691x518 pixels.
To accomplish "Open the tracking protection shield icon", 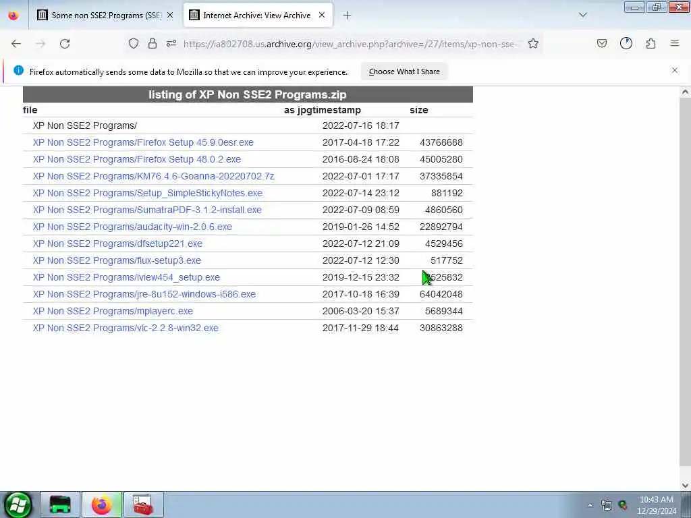I will coord(134,43).
